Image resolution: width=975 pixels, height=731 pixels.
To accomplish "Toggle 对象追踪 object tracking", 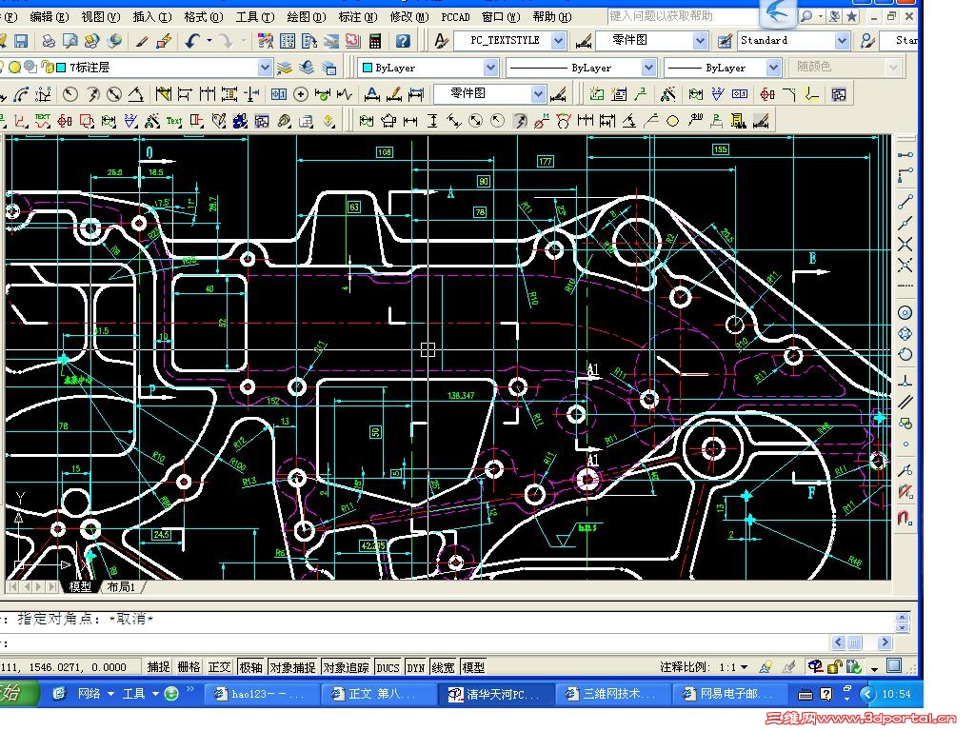I will (347, 667).
